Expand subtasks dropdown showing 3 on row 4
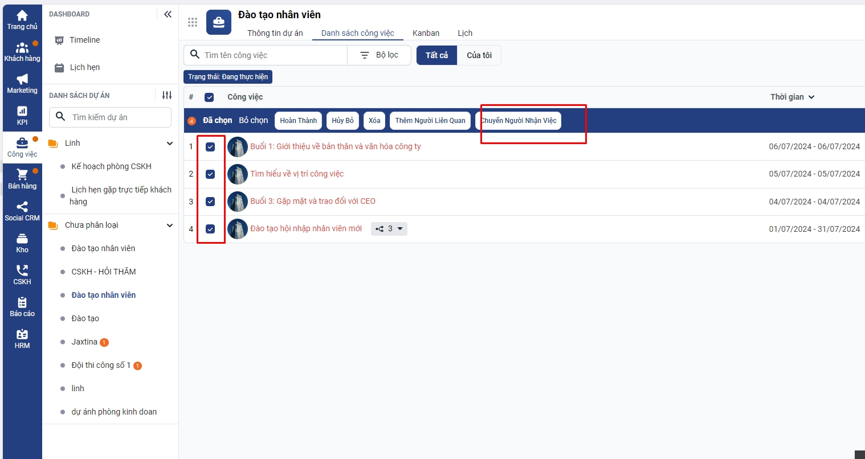The height and width of the screenshot is (459, 865). point(389,229)
